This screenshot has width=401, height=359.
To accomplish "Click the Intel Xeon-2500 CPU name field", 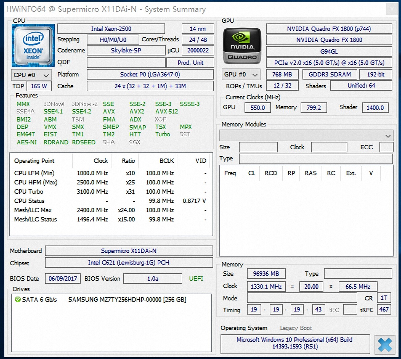I will pos(111,29).
